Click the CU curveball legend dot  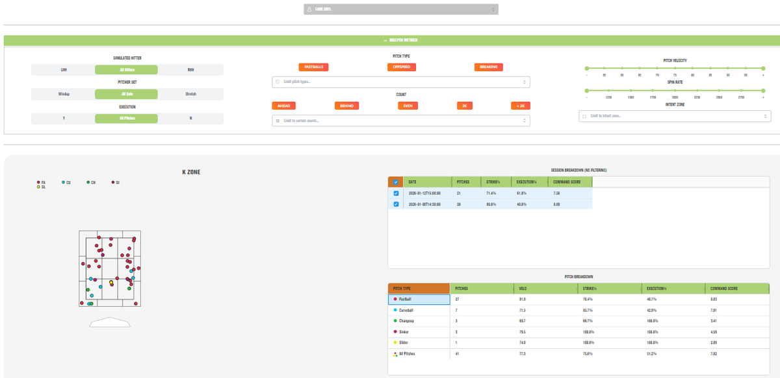click(63, 183)
